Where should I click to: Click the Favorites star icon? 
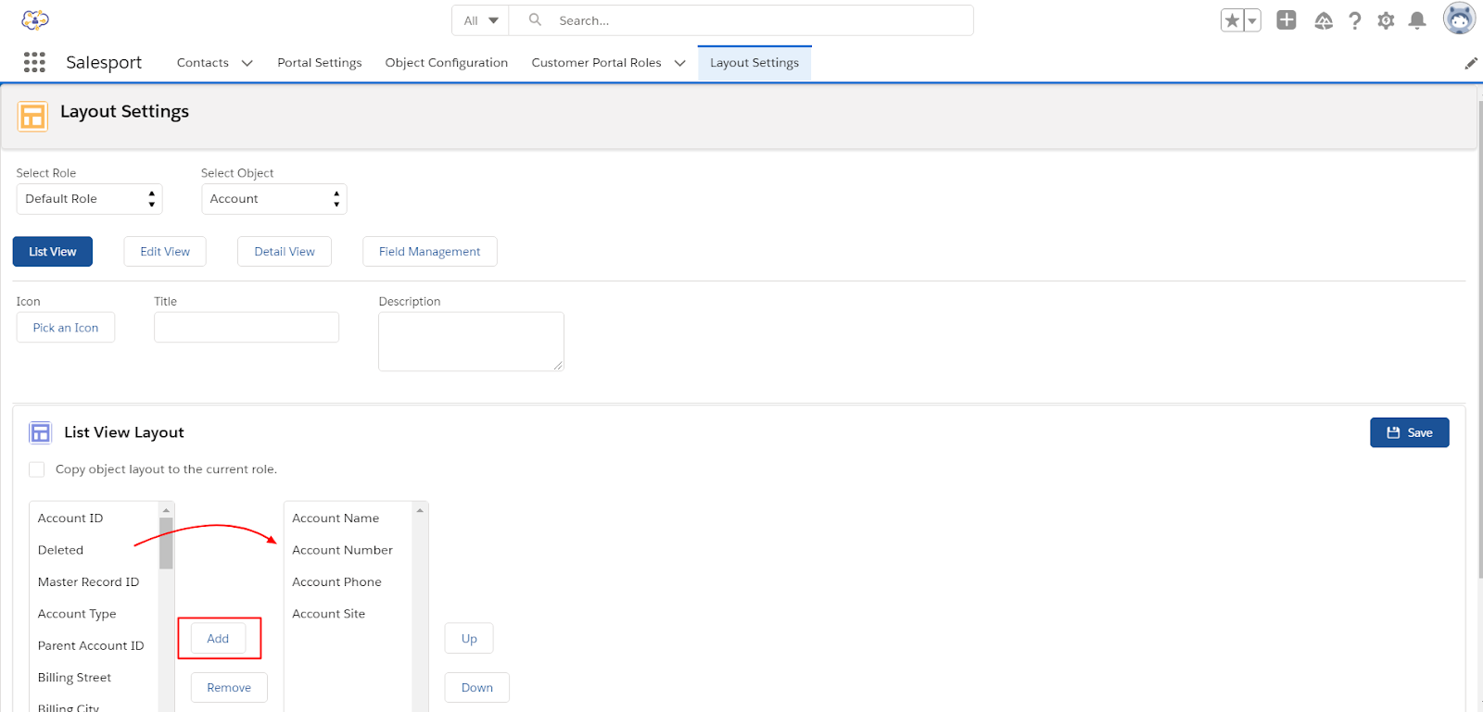click(x=1232, y=20)
